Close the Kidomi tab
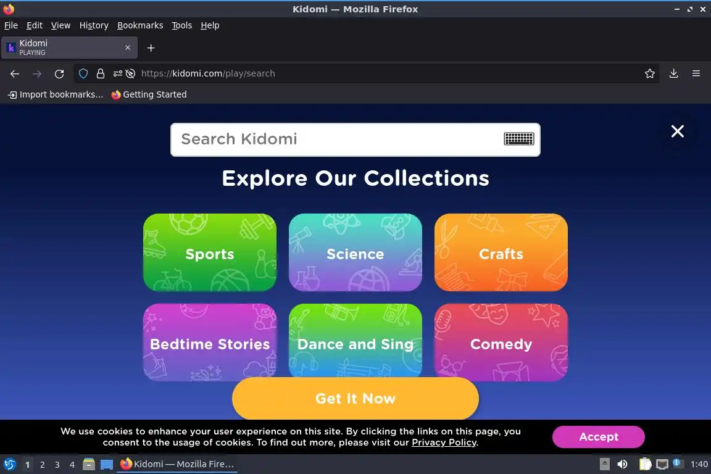711x474 pixels. click(127, 48)
